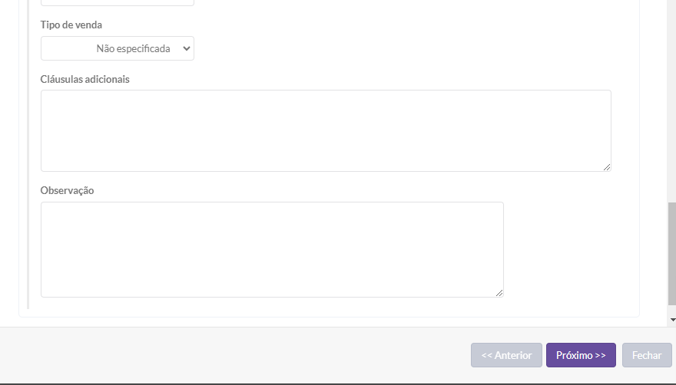Click the gray vertical bar left of the form
The width and height of the screenshot is (676, 385).
(x=28, y=153)
